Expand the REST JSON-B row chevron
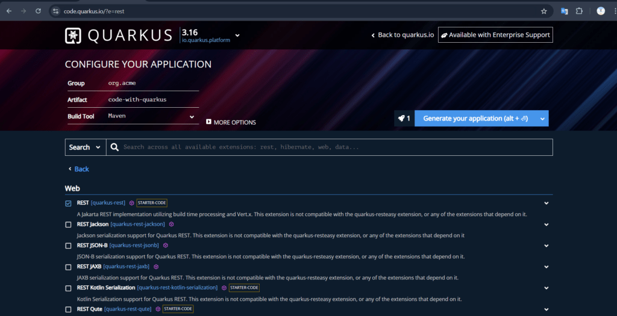Screen dimensions: 617x316 [546, 246]
